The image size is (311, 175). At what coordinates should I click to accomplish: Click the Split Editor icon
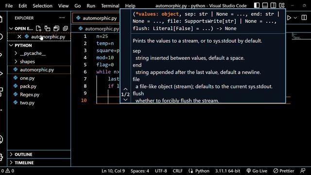[304, 17]
